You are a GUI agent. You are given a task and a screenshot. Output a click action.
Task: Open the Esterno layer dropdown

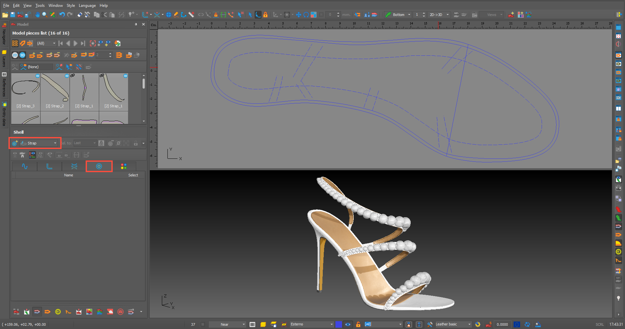tap(332, 324)
